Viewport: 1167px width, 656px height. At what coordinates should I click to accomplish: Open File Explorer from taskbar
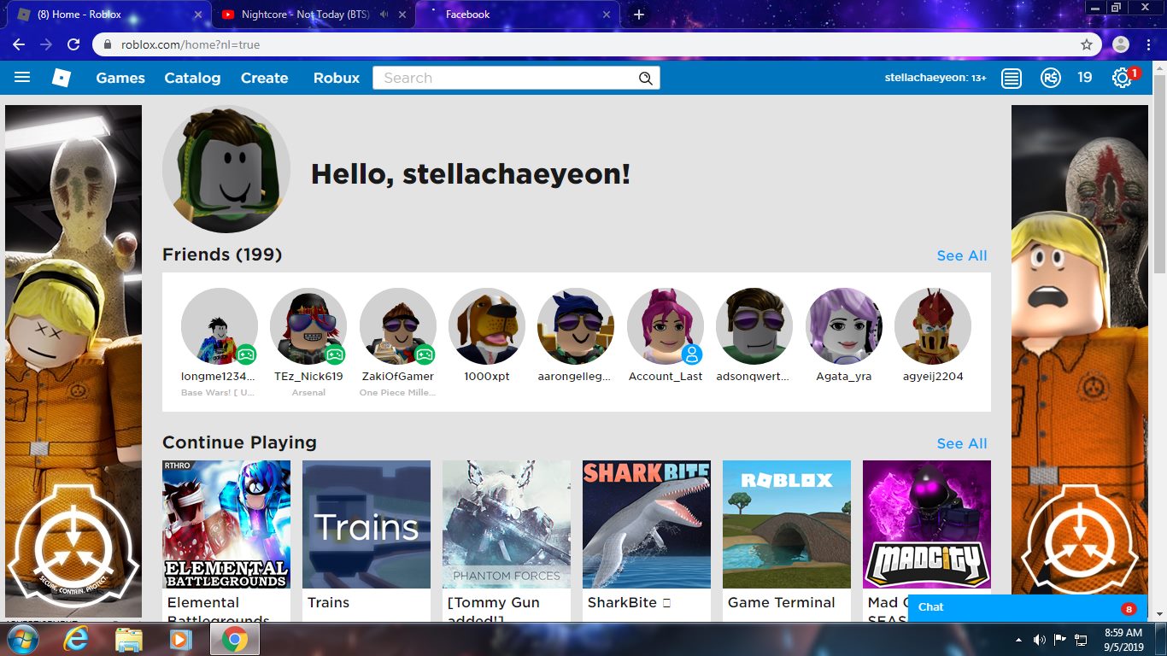pos(129,639)
